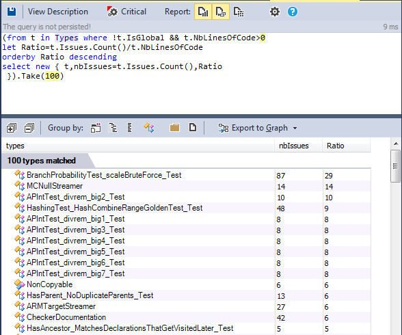
Task: Open the blue help question mark
Action: click(293, 12)
